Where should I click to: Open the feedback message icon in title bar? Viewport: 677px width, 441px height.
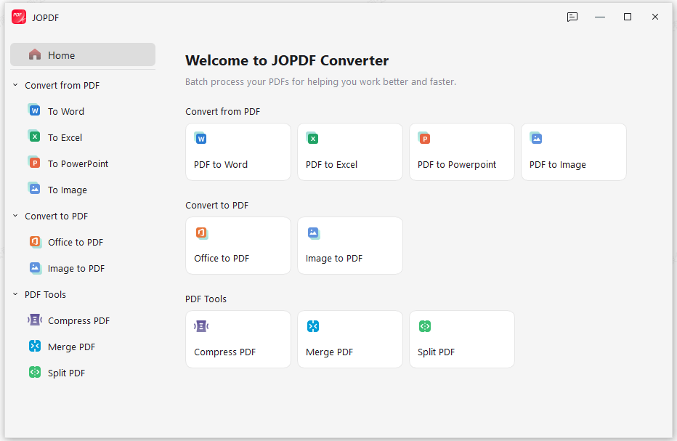click(x=572, y=17)
